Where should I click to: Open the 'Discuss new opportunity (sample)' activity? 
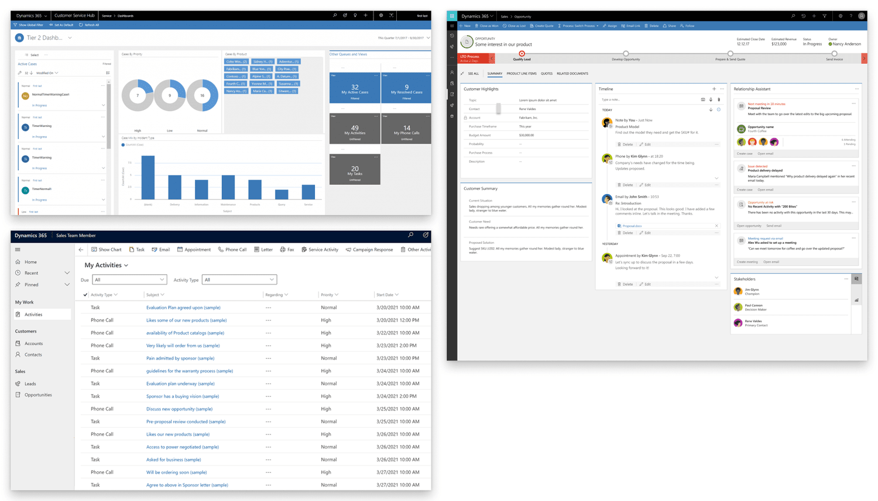coord(179,409)
